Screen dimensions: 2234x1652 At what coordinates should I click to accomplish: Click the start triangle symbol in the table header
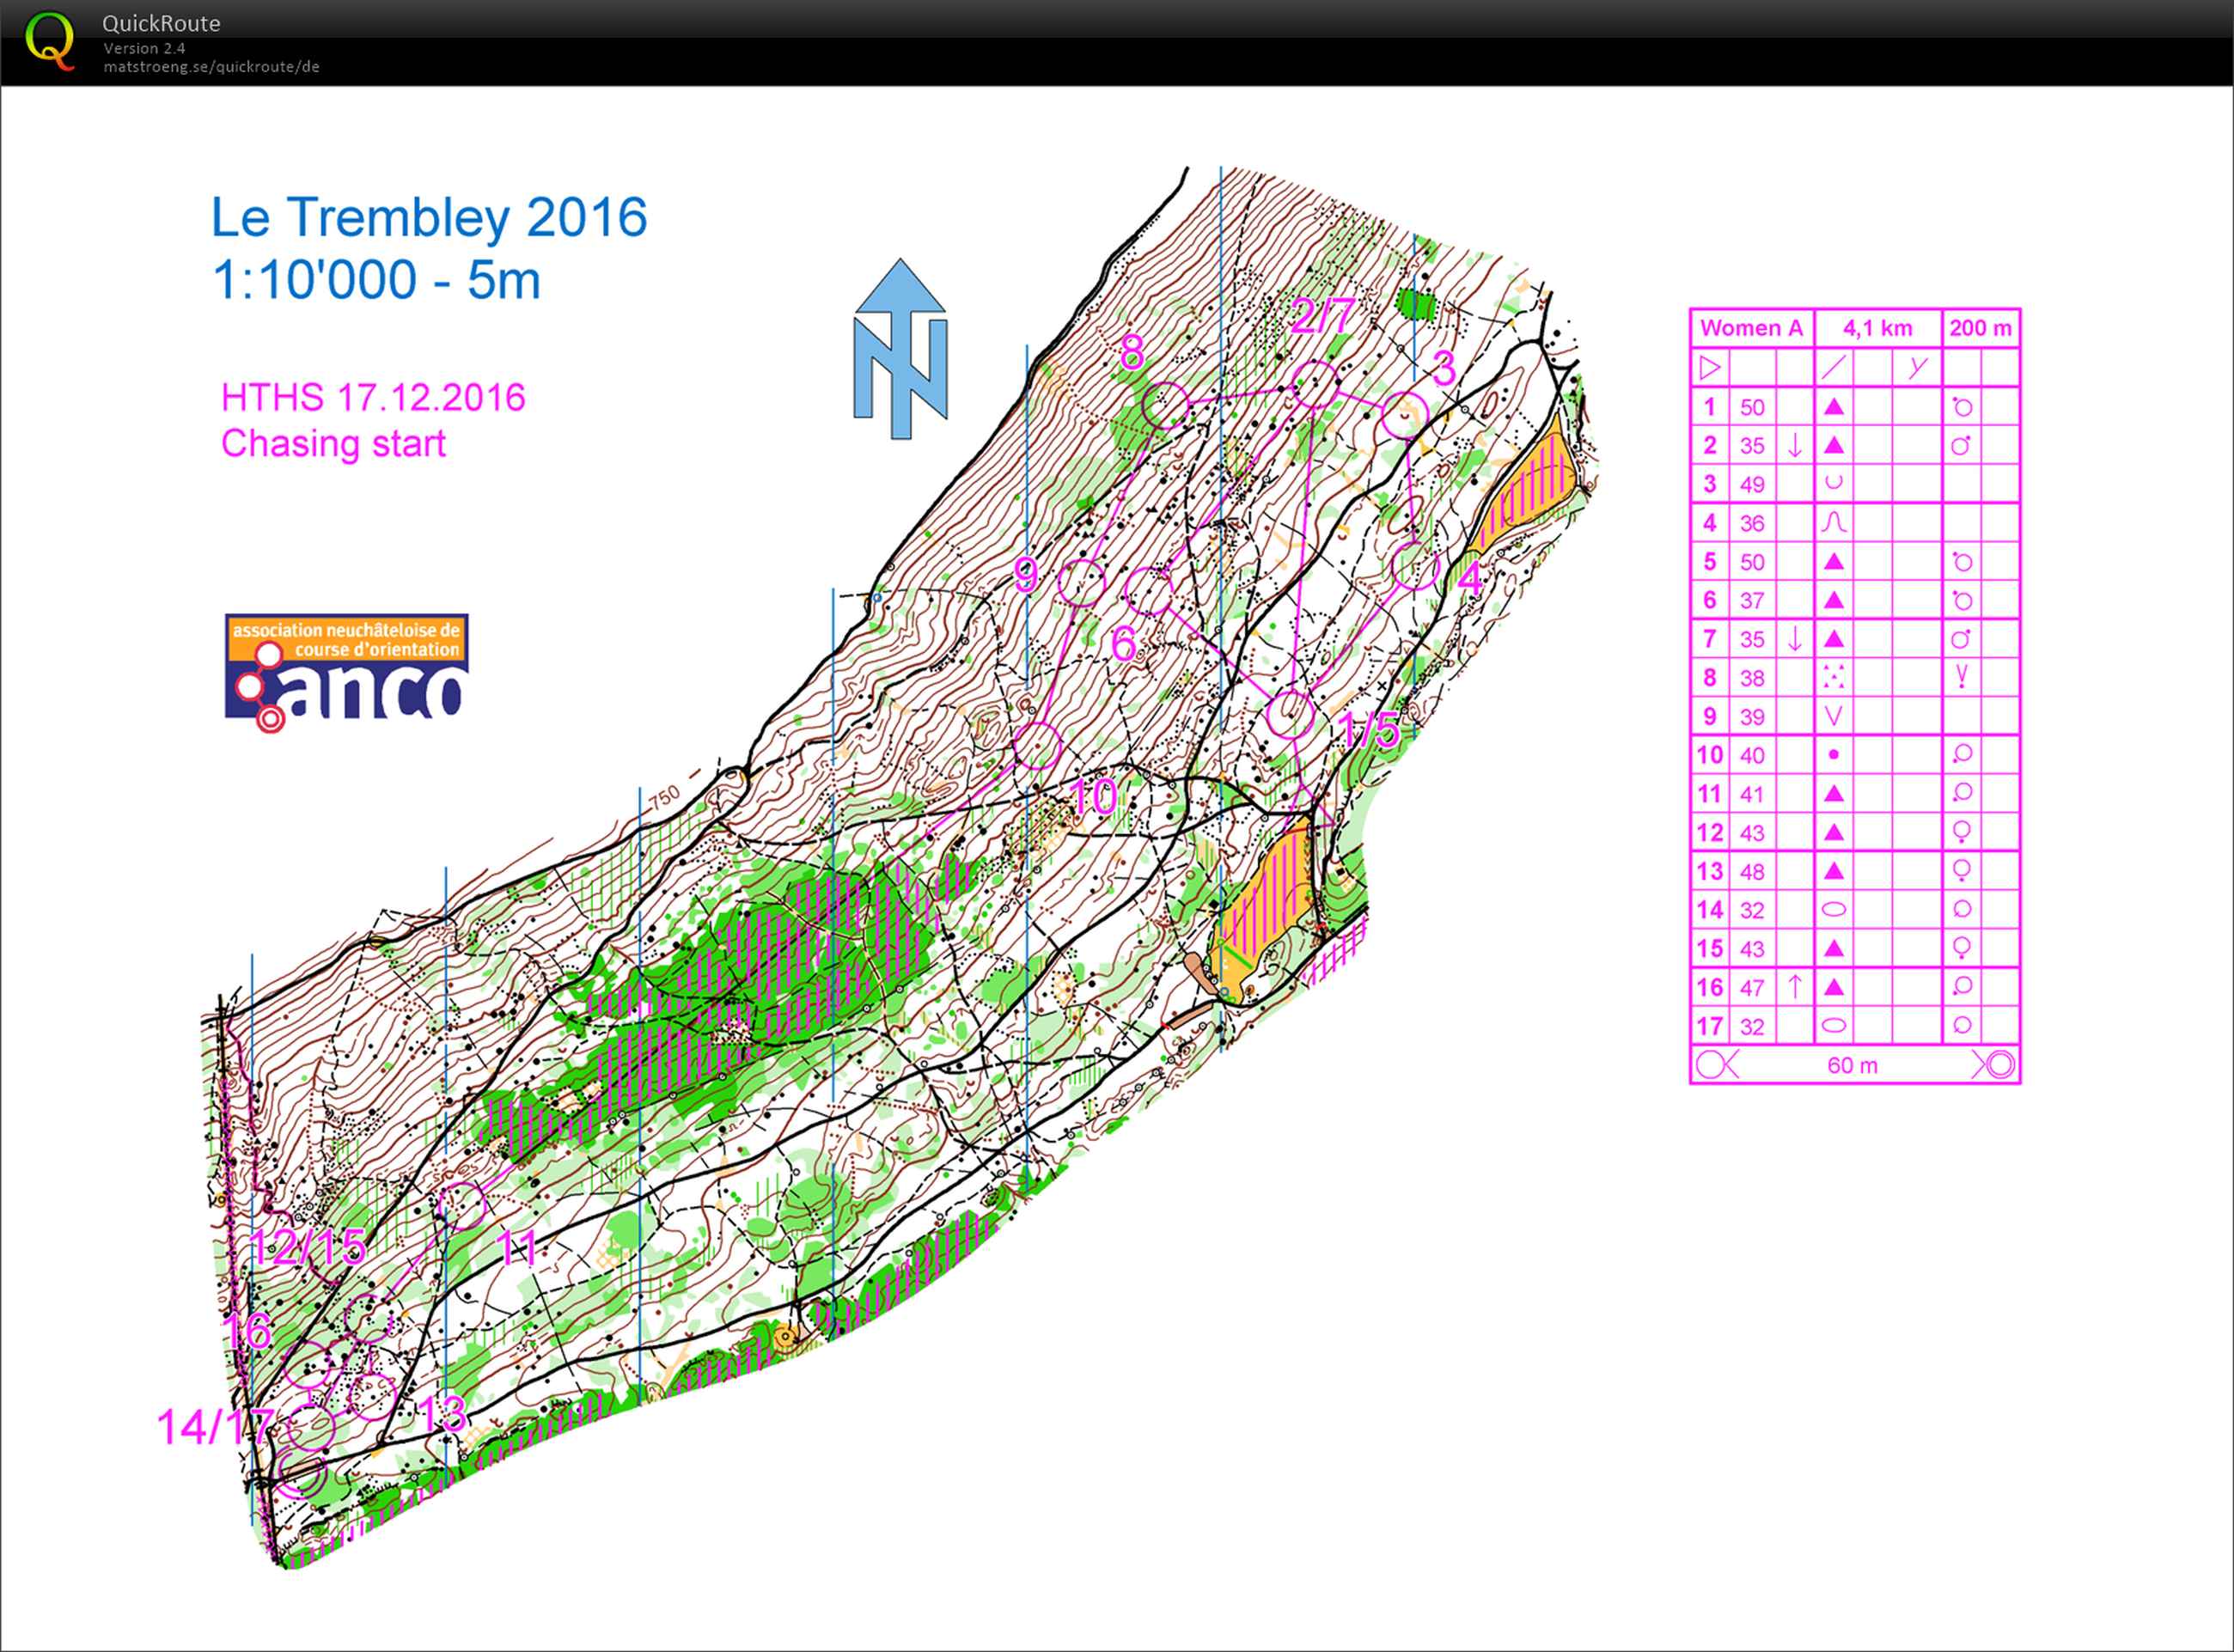[x=1710, y=367]
